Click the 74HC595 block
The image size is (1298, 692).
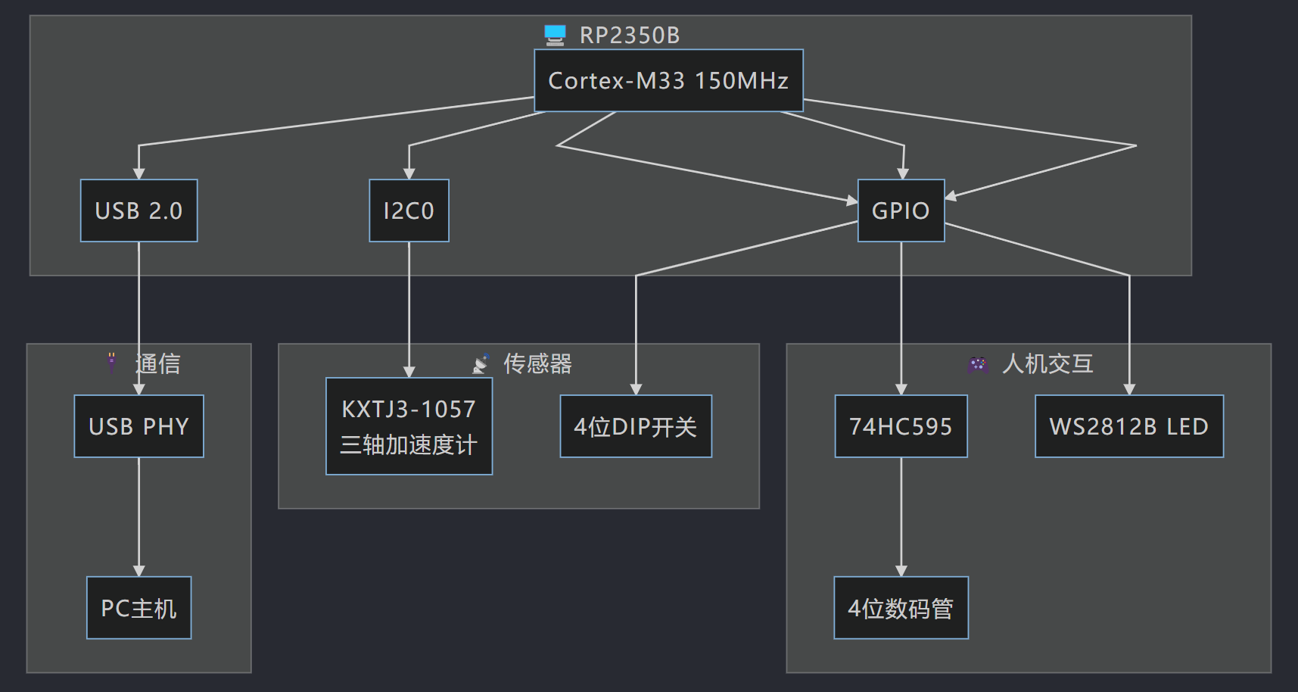(901, 426)
